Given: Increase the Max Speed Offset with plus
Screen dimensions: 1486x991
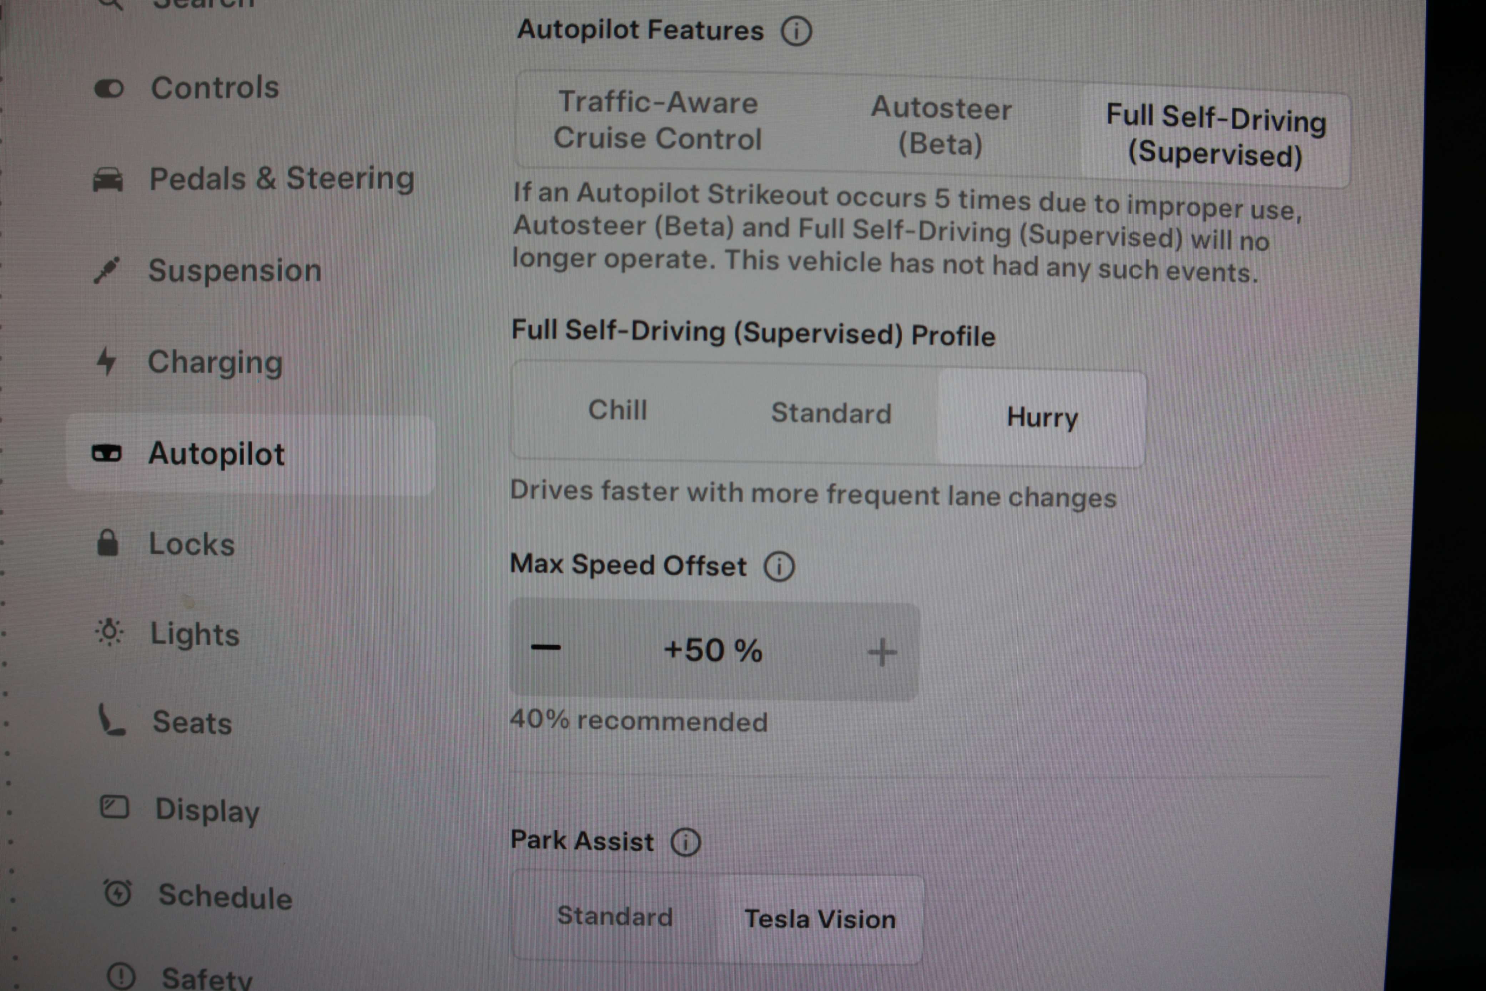Looking at the screenshot, I should (x=882, y=653).
